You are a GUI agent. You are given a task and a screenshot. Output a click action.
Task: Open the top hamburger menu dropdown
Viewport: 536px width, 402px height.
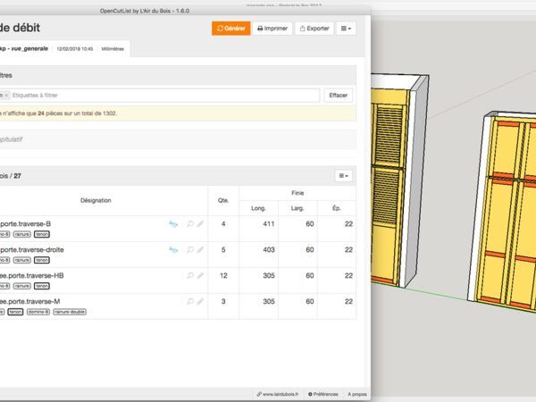347,29
